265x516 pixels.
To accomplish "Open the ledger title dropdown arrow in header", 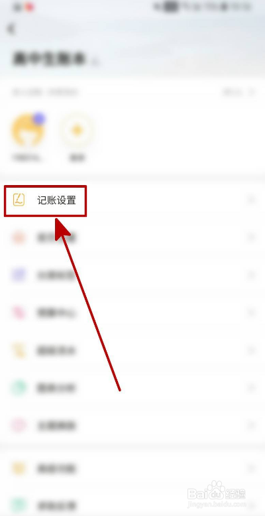I will (x=95, y=62).
